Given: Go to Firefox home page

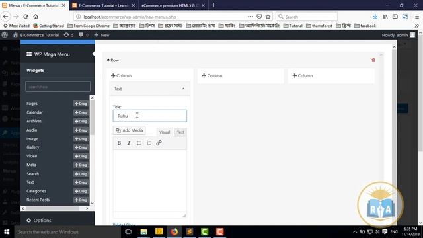Looking at the screenshot, I should point(36,17).
